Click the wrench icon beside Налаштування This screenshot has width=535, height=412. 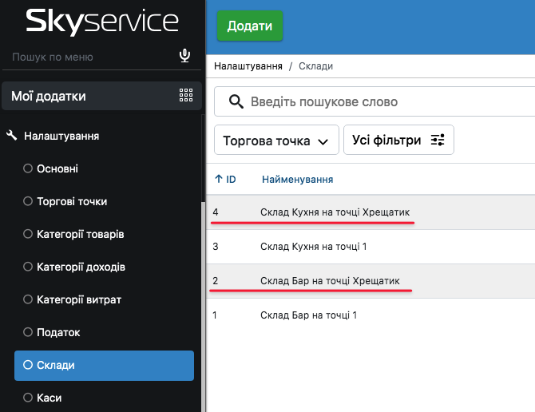pos(11,136)
